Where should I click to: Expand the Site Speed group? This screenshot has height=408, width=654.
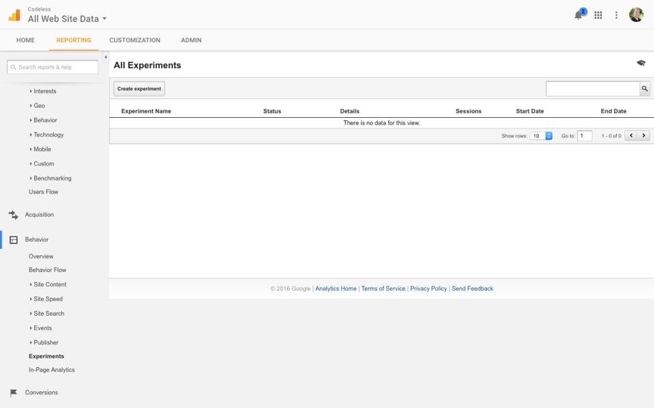[46, 299]
